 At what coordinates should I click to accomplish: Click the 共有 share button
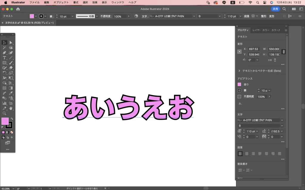coord(275,9)
